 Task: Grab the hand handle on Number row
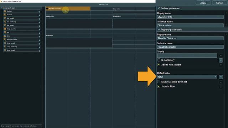[x=40, y=15]
